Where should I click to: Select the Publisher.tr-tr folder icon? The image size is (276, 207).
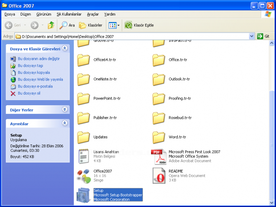[84, 118]
